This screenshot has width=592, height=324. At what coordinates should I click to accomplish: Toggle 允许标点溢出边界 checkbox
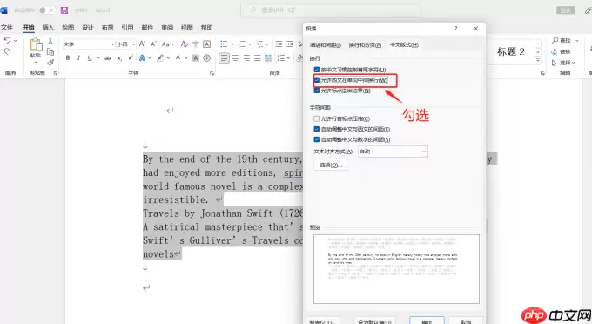pos(316,91)
